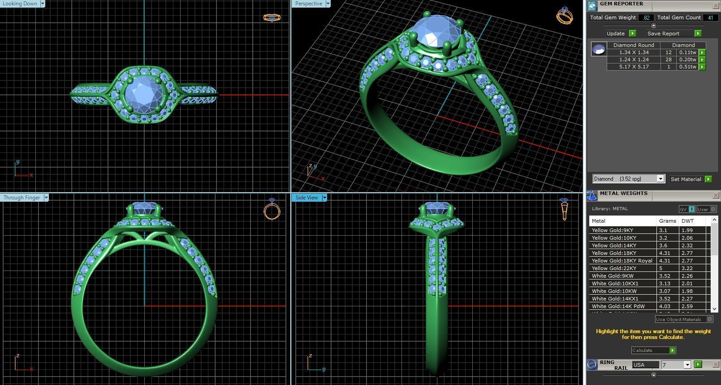The image size is (721, 385).
Task: Click the 5.17 X 5.17 gem size cell
Action: coord(634,67)
